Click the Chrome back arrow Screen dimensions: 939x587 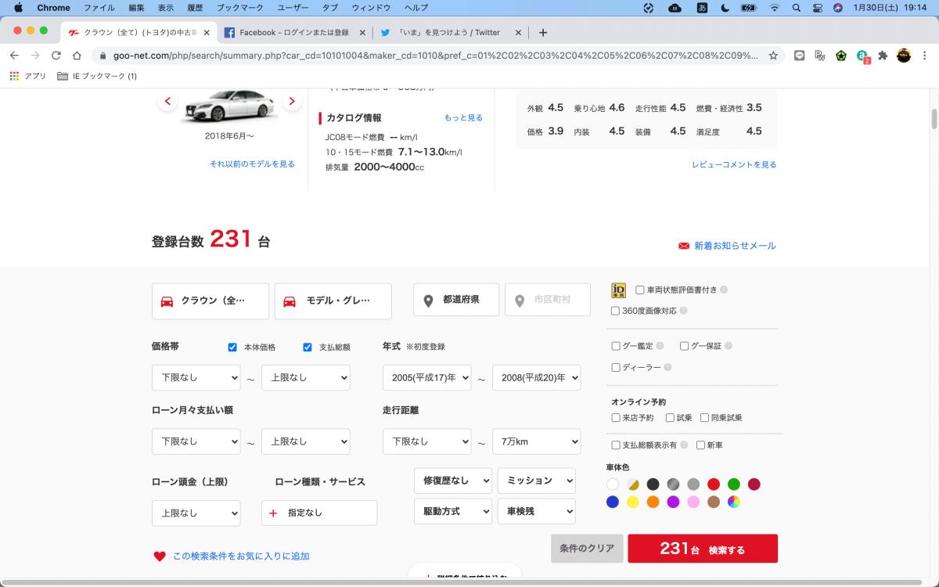pos(14,56)
